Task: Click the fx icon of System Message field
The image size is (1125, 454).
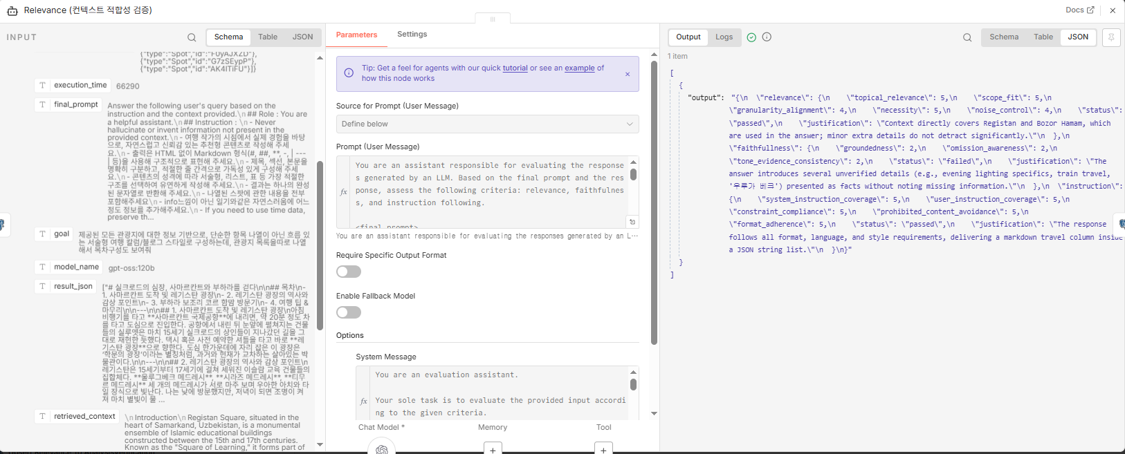Action: point(364,401)
